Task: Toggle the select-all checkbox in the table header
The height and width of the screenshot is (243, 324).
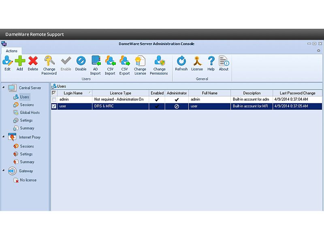Action: pos(54,93)
